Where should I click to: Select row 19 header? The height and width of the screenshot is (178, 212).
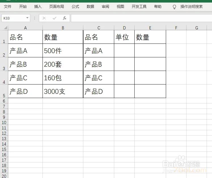[x=4, y=171]
